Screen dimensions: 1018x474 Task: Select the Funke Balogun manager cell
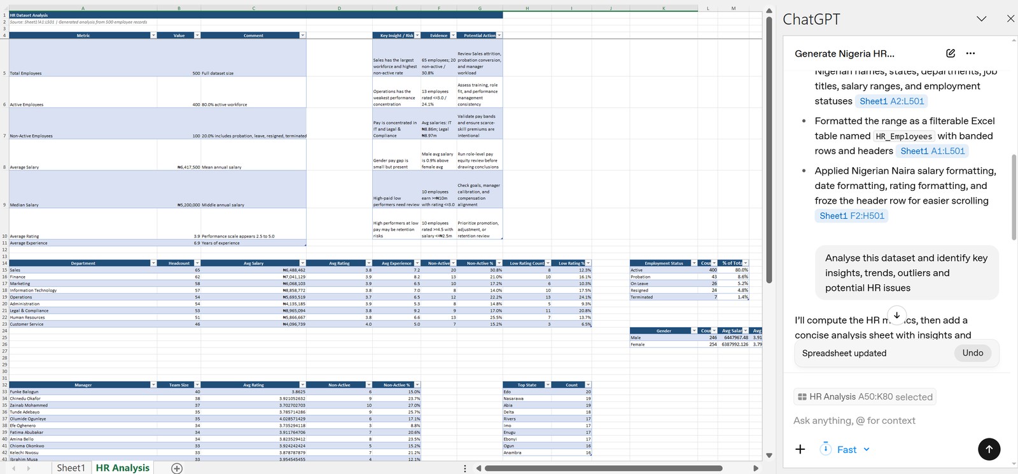[83, 392]
